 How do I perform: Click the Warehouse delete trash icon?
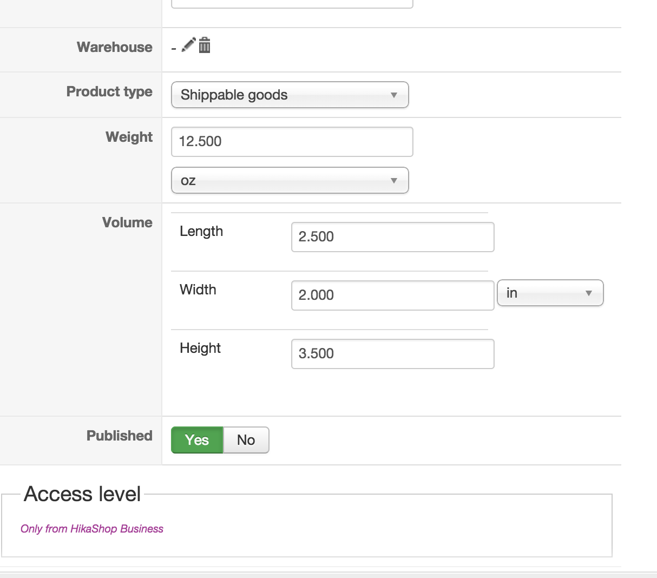pos(205,45)
